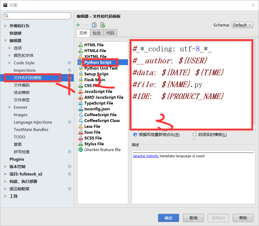Click project-level icon beside Inspections
This screenshot has width=259, height=226.
tap(70, 70)
